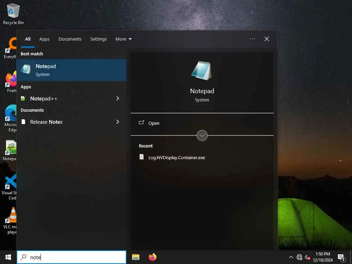Click the Notepad title in preview pane
Screen dimensions: 352x264
[202, 91]
